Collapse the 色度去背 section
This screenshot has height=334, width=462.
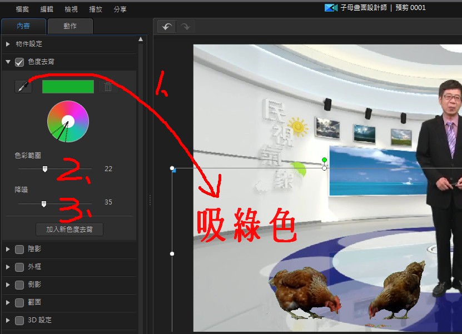(x=8, y=62)
